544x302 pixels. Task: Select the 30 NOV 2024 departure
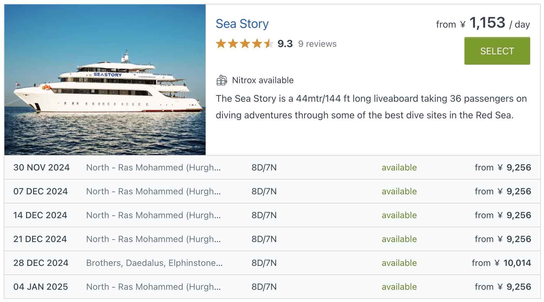pyautogui.click(x=41, y=168)
